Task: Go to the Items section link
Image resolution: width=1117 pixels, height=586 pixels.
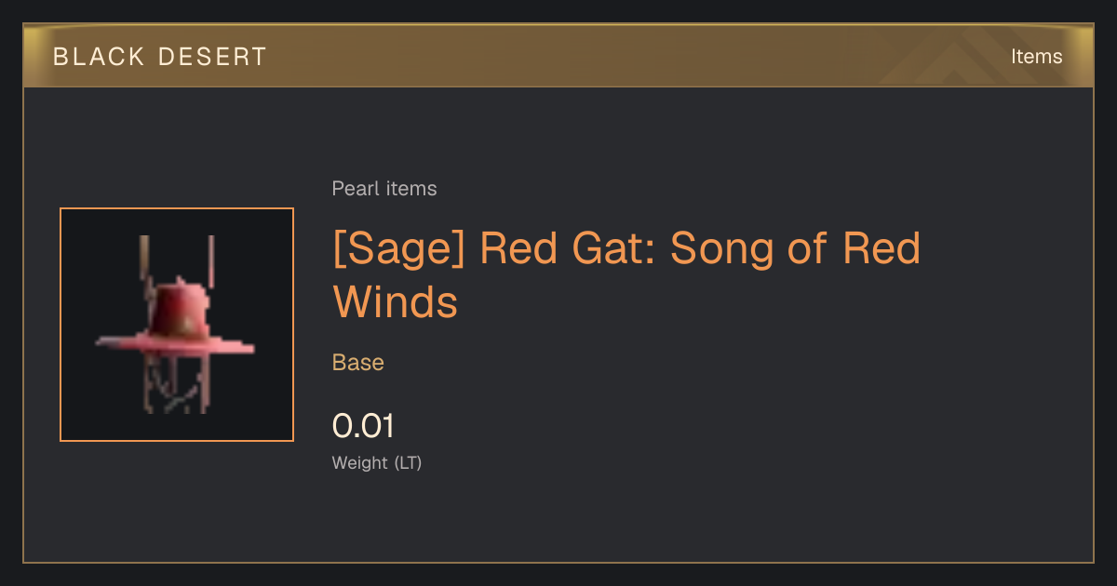Action: (x=1036, y=57)
